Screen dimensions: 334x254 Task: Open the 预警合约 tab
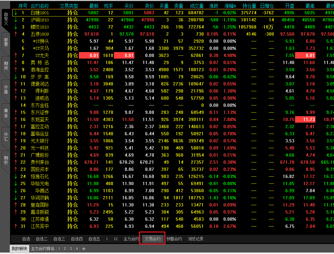(174, 239)
